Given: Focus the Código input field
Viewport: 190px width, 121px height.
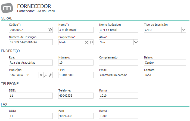Looking at the screenshot, I should (x=29, y=30).
